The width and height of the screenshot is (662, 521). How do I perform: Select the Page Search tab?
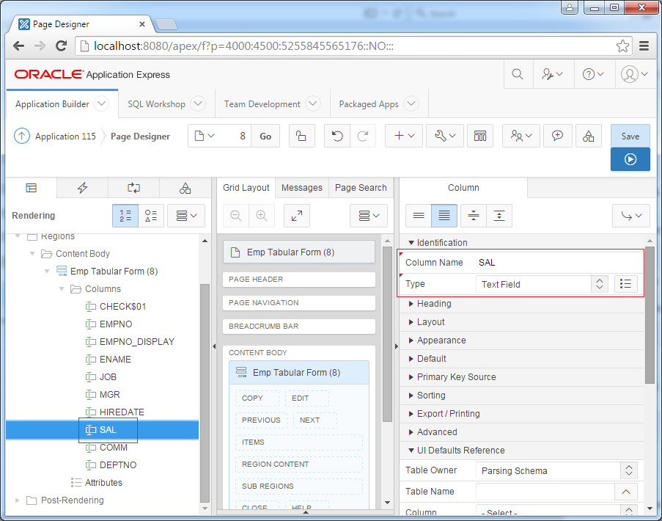point(361,188)
